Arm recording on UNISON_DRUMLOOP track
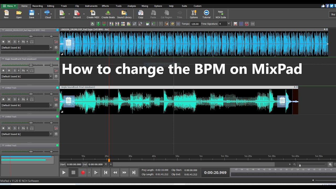 click(x=3, y=42)
